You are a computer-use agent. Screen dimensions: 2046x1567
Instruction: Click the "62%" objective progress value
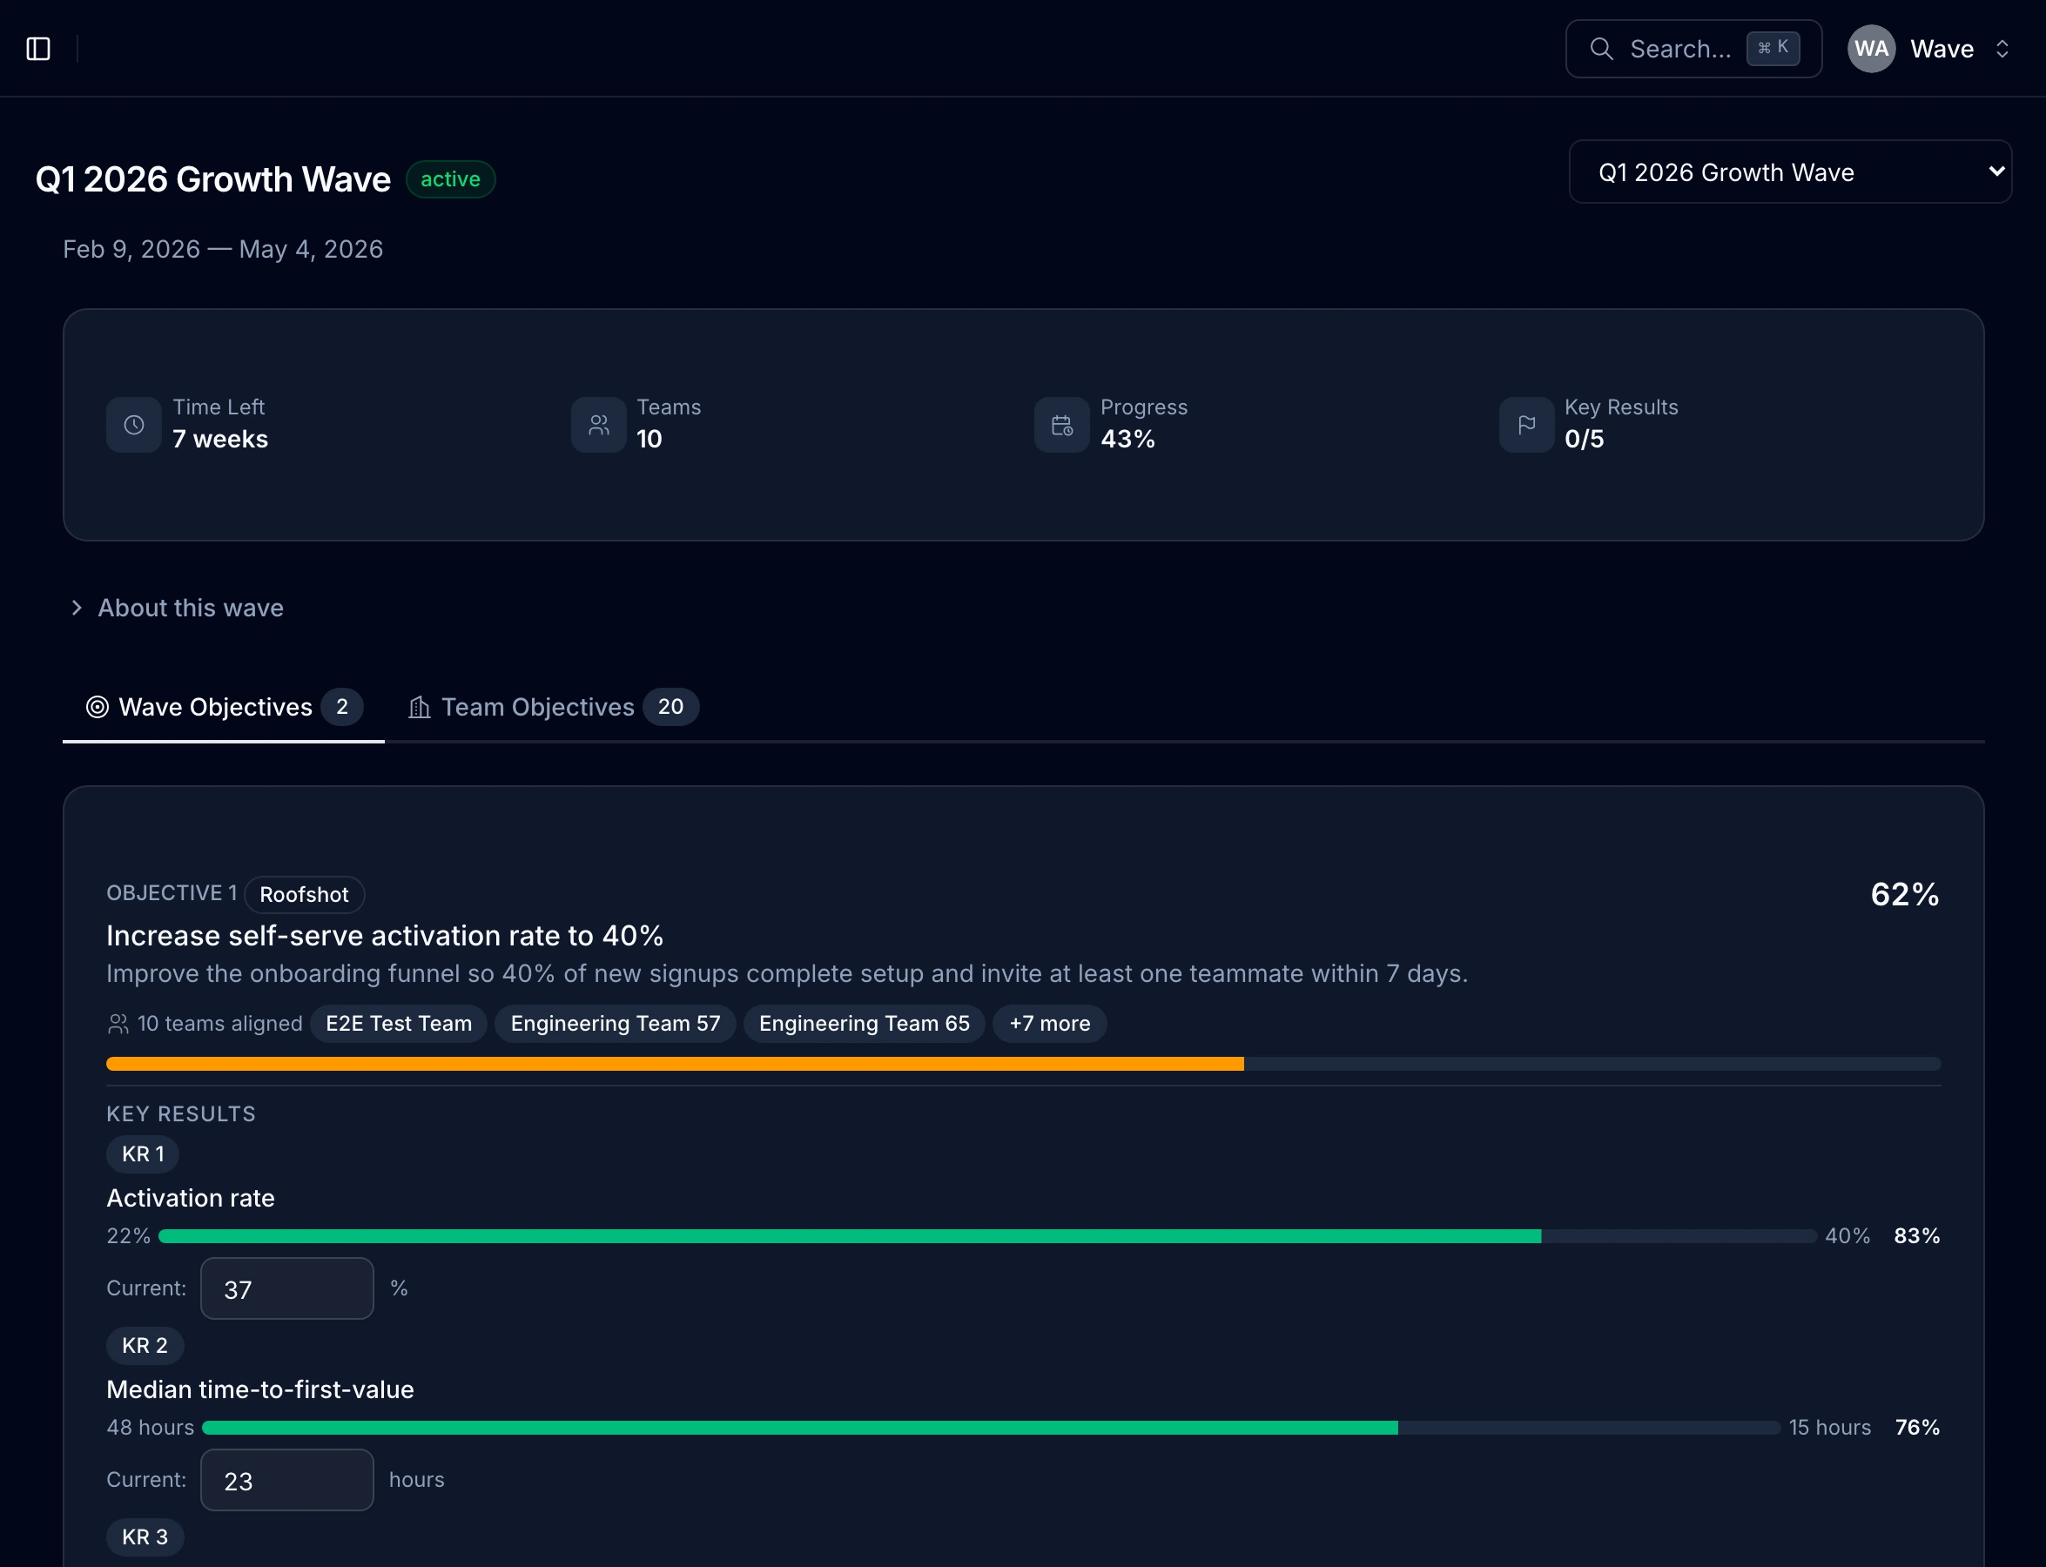pos(1904,895)
